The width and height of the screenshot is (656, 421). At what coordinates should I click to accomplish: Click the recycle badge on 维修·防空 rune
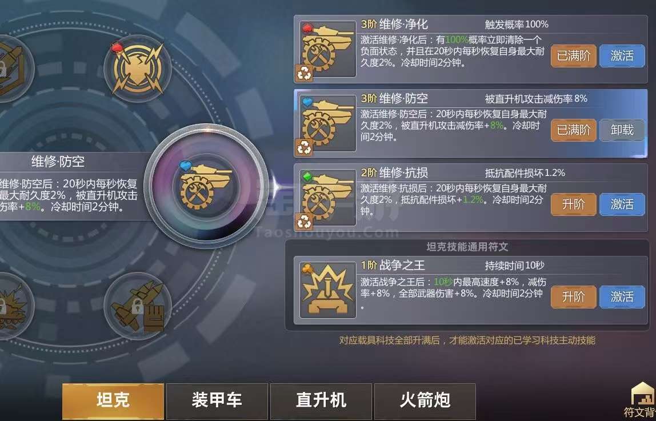(x=304, y=147)
